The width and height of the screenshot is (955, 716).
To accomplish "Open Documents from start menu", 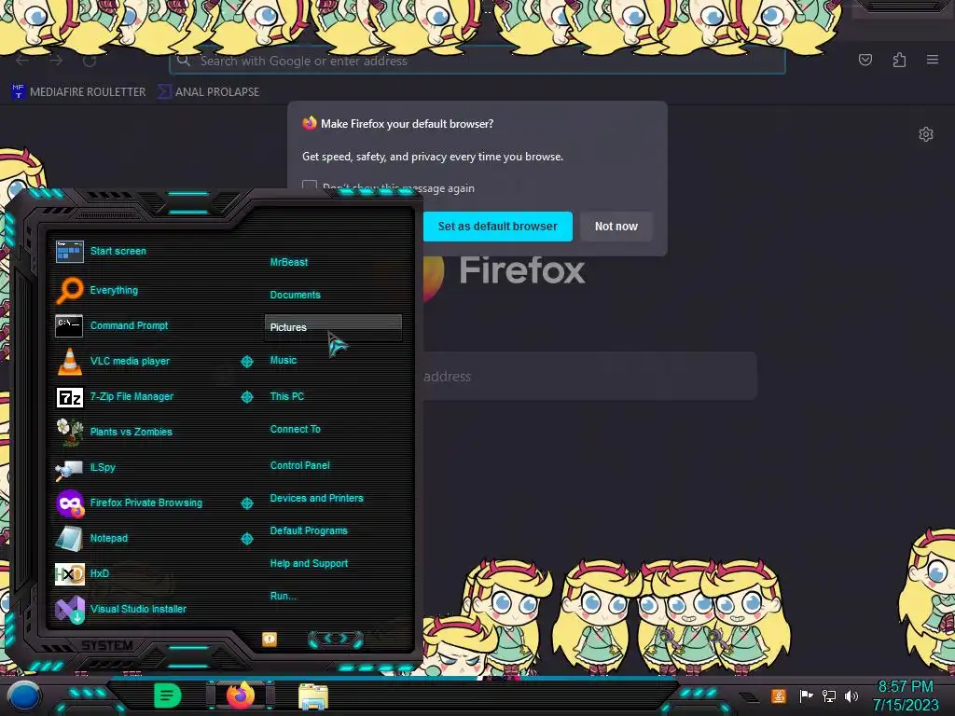I will click(295, 295).
